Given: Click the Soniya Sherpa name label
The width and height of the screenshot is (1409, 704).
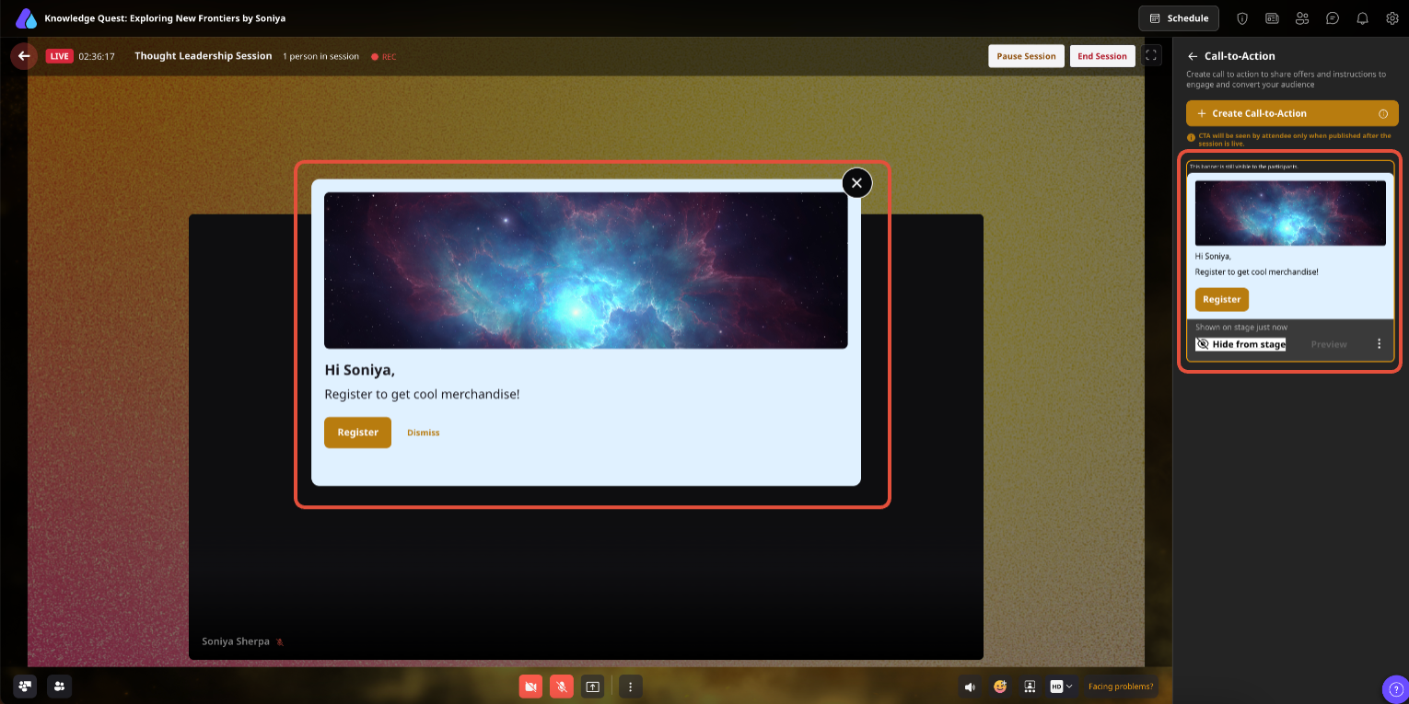Looking at the screenshot, I should (x=236, y=641).
